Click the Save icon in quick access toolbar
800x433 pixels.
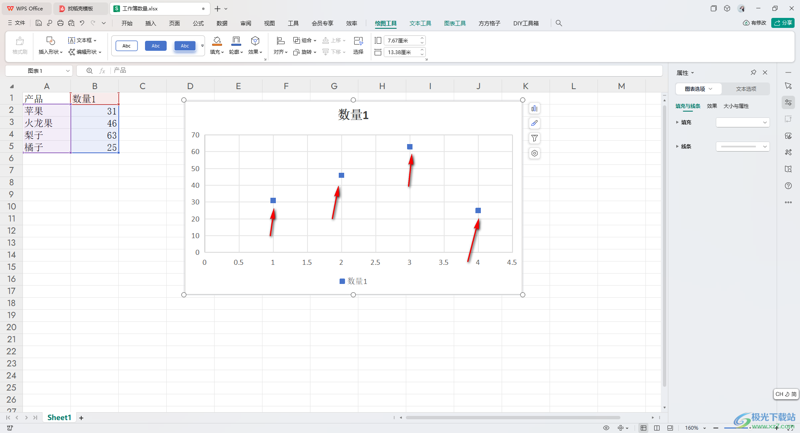coord(38,23)
